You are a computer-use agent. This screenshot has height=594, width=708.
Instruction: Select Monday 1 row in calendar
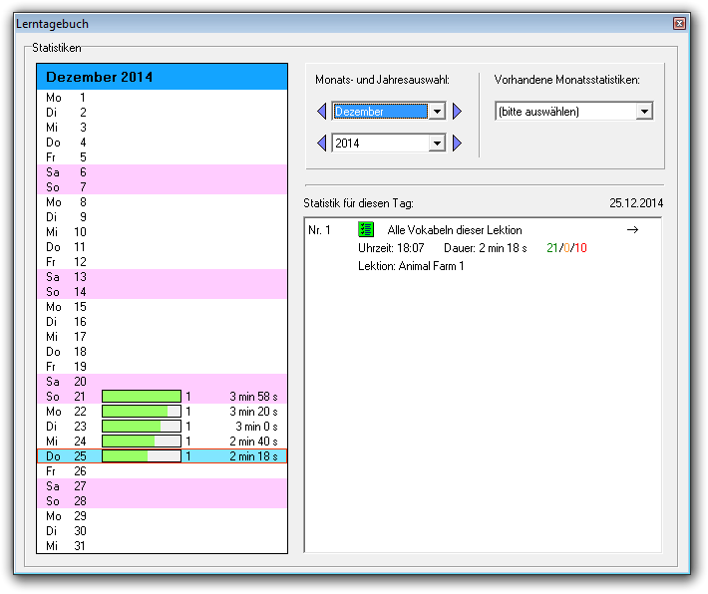[162, 98]
